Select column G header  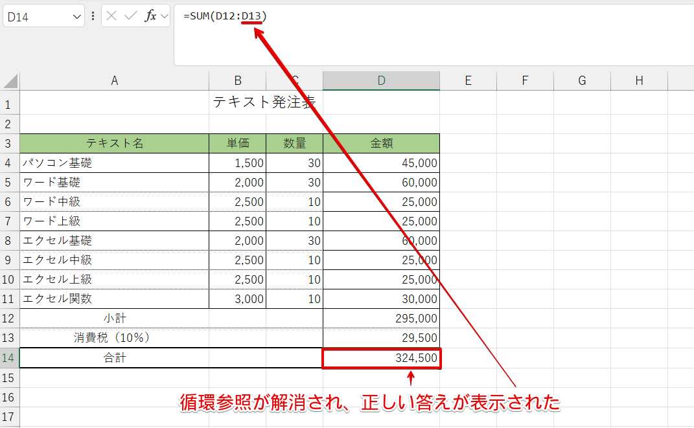[582, 81]
